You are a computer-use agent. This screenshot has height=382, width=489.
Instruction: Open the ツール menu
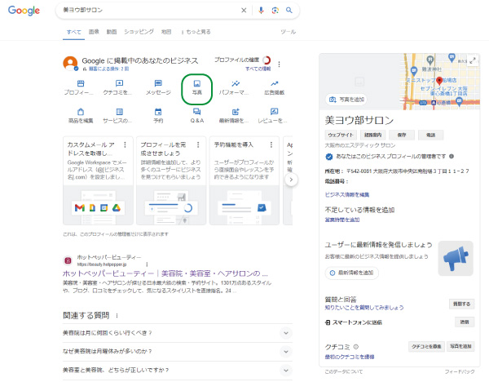pos(288,32)
